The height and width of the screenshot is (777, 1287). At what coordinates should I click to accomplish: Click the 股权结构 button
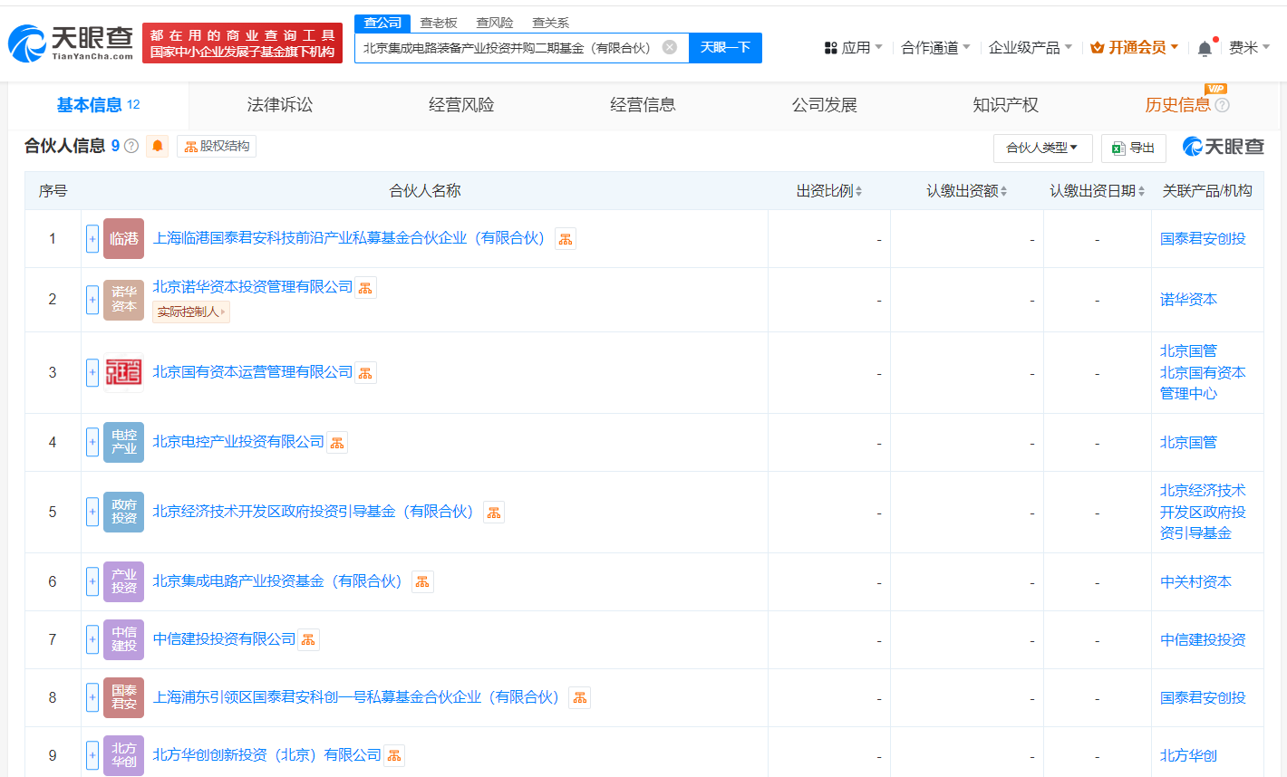(217, 146)
